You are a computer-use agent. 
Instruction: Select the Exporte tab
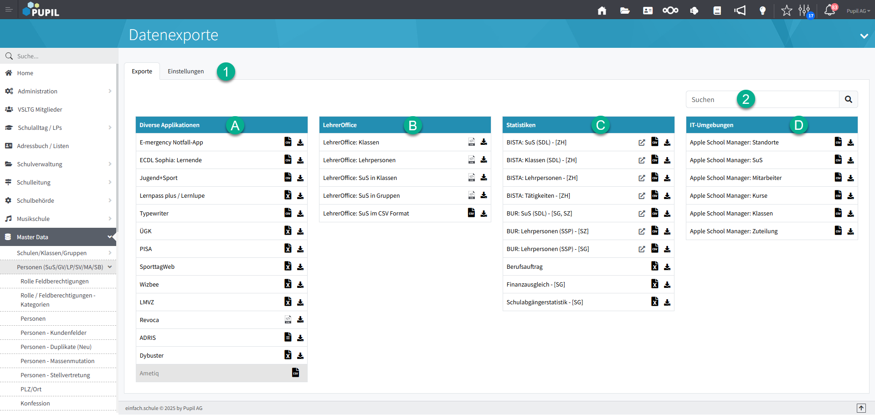tap(142, 71)
